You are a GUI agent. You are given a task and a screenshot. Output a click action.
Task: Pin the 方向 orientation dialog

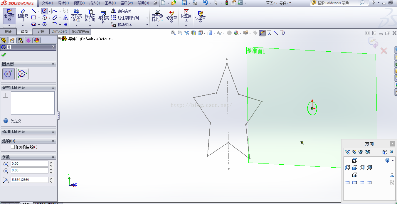[x=391, y=152]
